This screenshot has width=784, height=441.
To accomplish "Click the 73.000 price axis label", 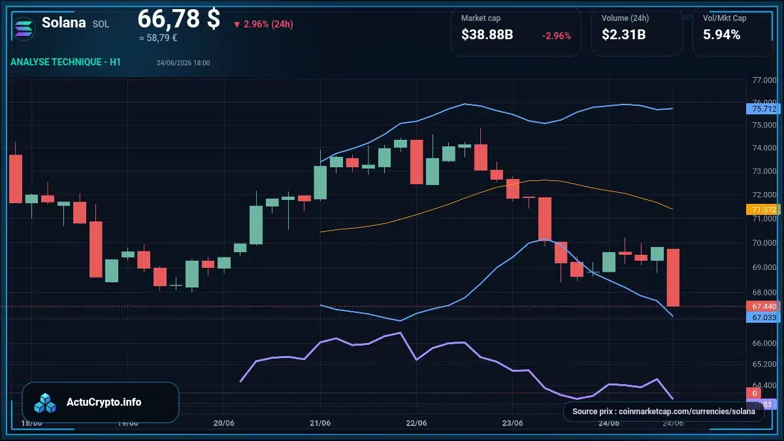I will point(764,172).
